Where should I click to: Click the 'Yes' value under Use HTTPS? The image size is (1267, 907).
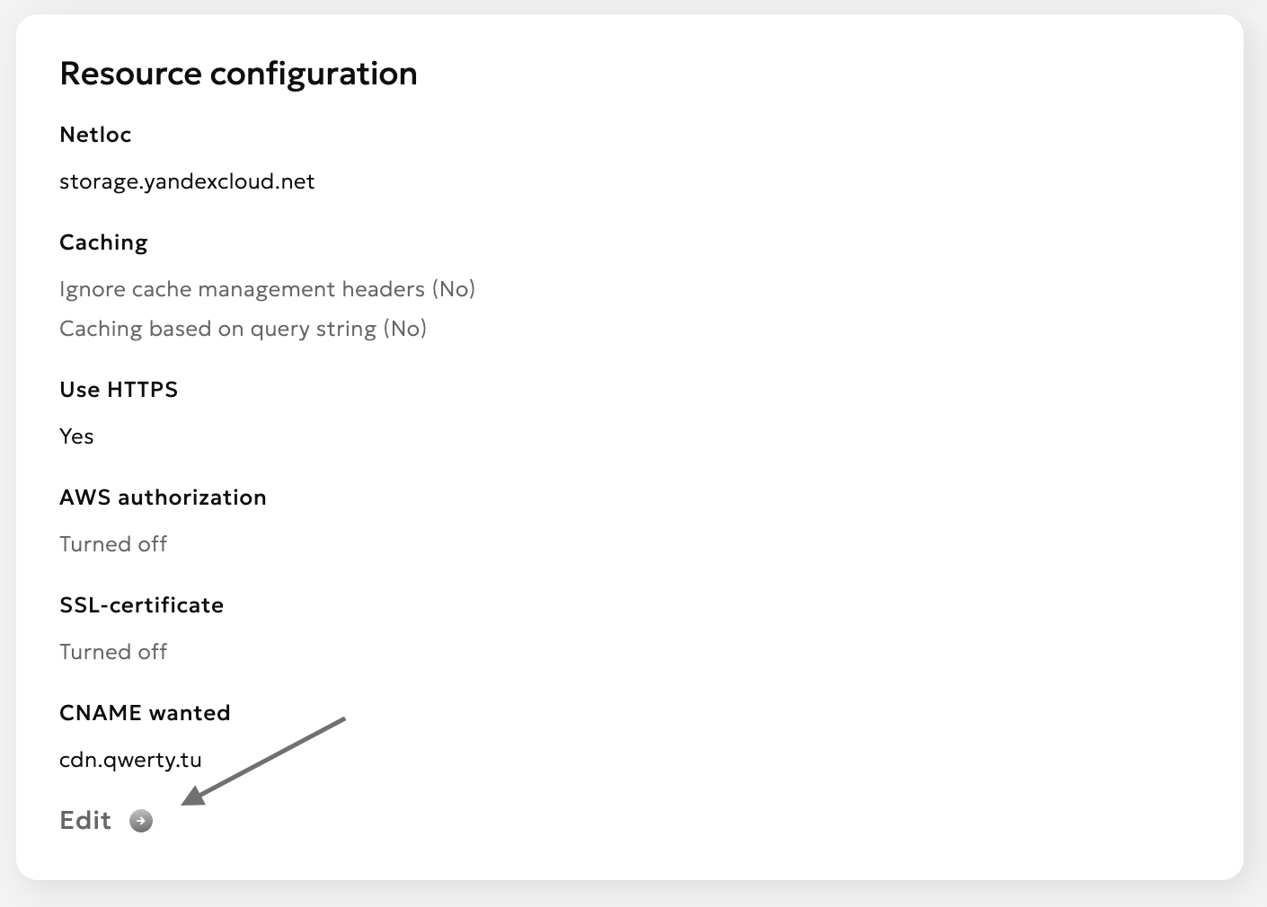click(x=76, y=436)
